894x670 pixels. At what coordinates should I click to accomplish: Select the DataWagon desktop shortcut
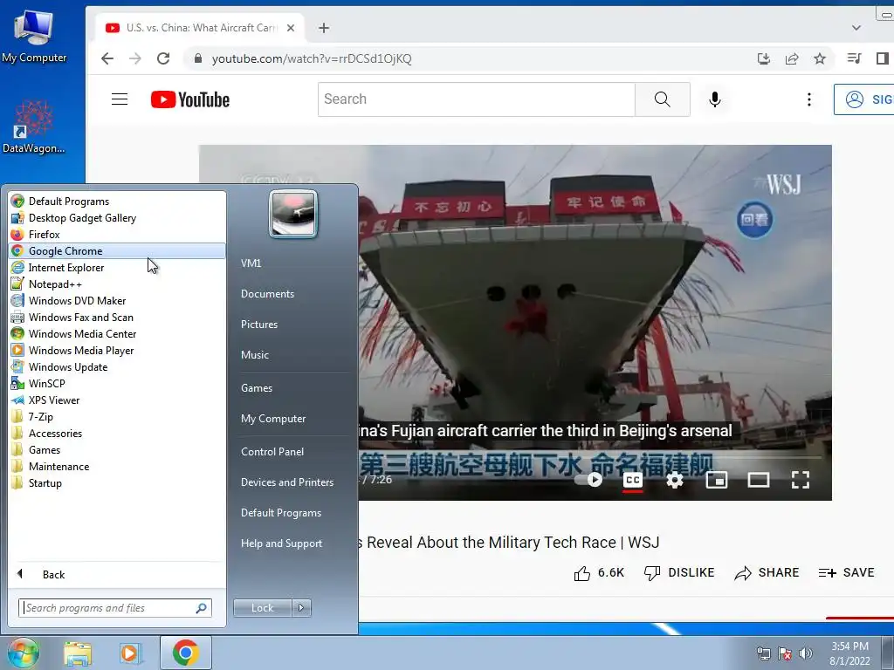coord(34,126)
